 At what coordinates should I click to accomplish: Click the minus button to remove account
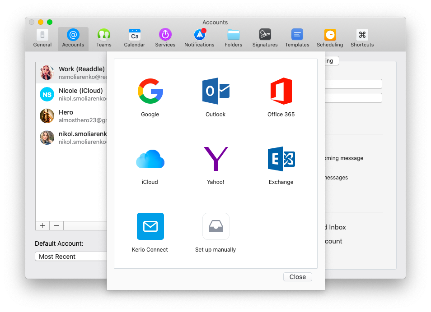[x=56, y=225]
